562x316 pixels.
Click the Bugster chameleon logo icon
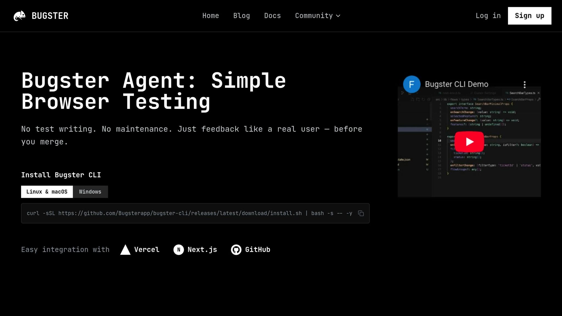pos(19,16)
